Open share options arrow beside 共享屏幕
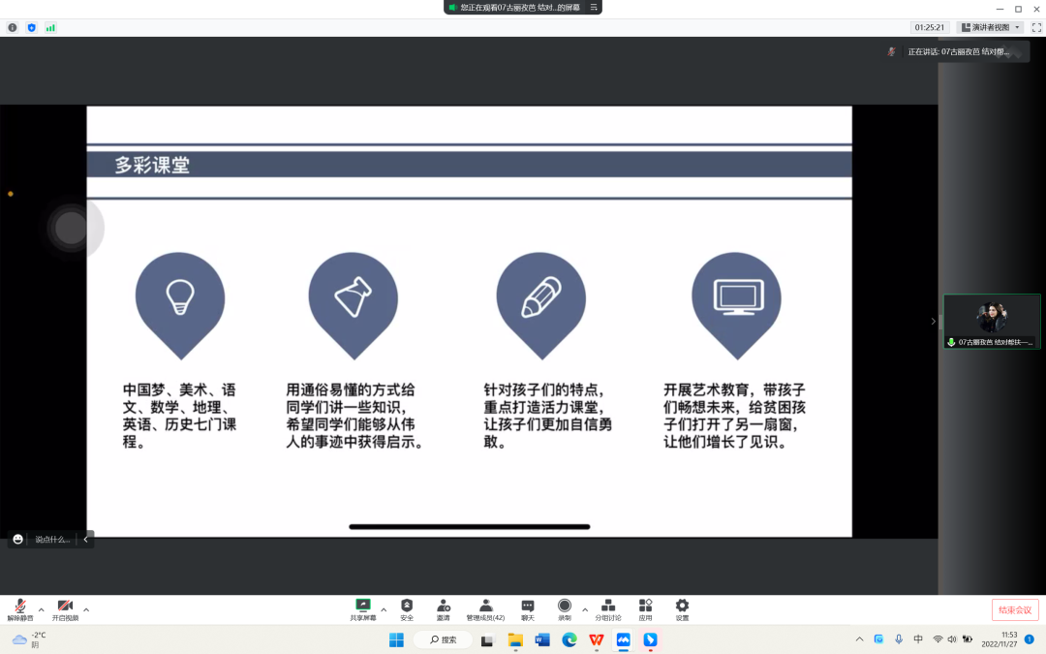Screen dimensions: 1046x654 384,610
